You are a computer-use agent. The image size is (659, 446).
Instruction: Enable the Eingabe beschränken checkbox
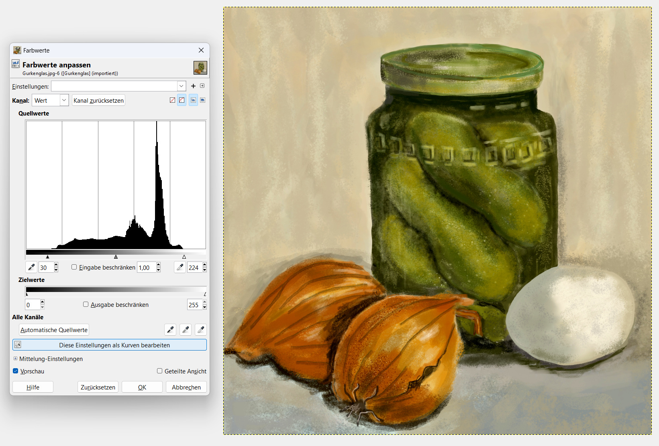click(74, 267)
